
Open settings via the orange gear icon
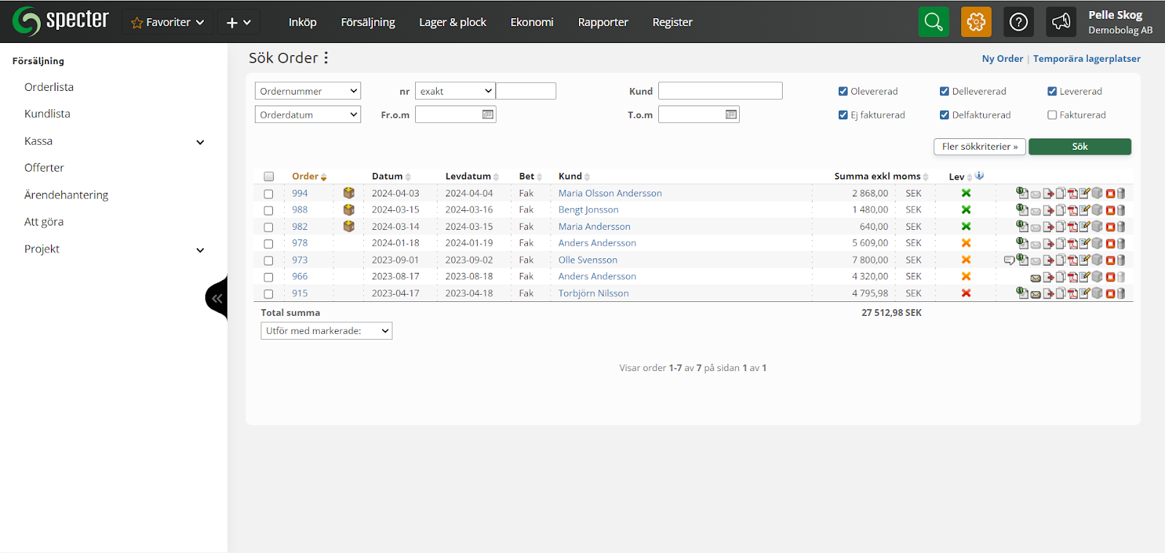(976, 22)
